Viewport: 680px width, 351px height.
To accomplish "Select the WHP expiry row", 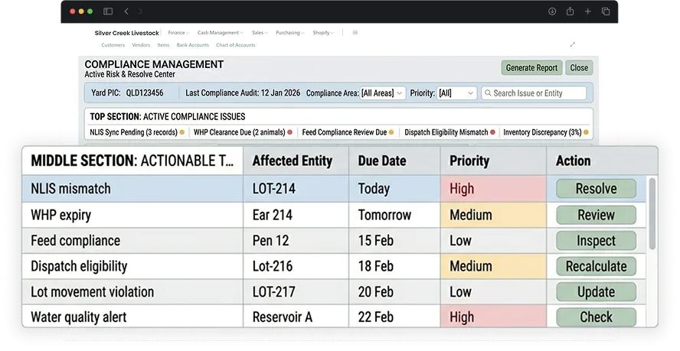I will pos(334,214).
